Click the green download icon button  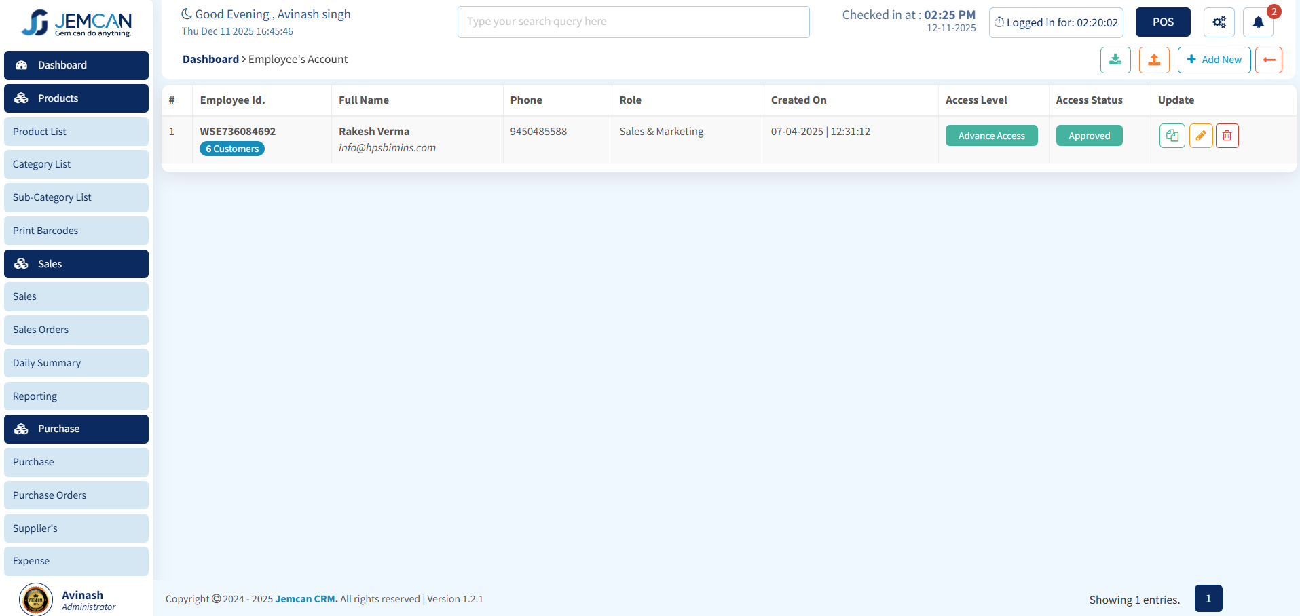pos(1115,60)
